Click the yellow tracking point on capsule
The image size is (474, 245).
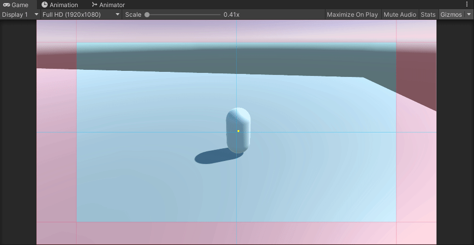(x=238, y=131)
